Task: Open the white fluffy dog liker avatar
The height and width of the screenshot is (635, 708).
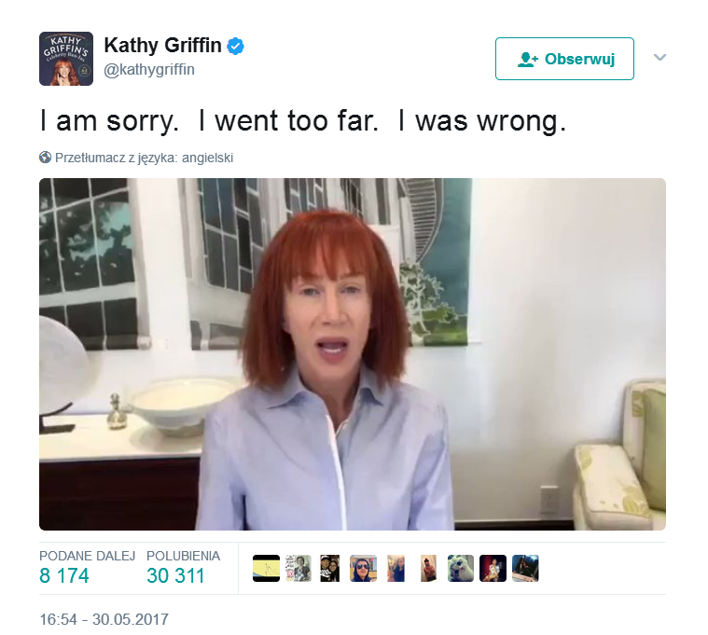Action: 461,568
